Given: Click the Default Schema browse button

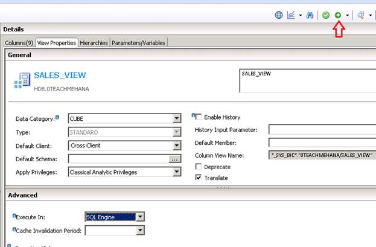Looking at the screenshot, I should click(x=175, y=159).
